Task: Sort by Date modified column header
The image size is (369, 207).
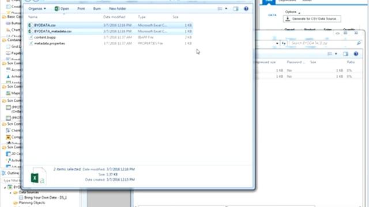Action: click(x=114, y=17)
